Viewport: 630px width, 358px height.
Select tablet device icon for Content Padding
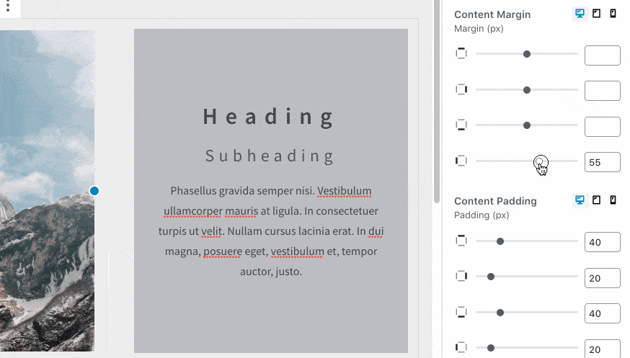pos(596,200)
